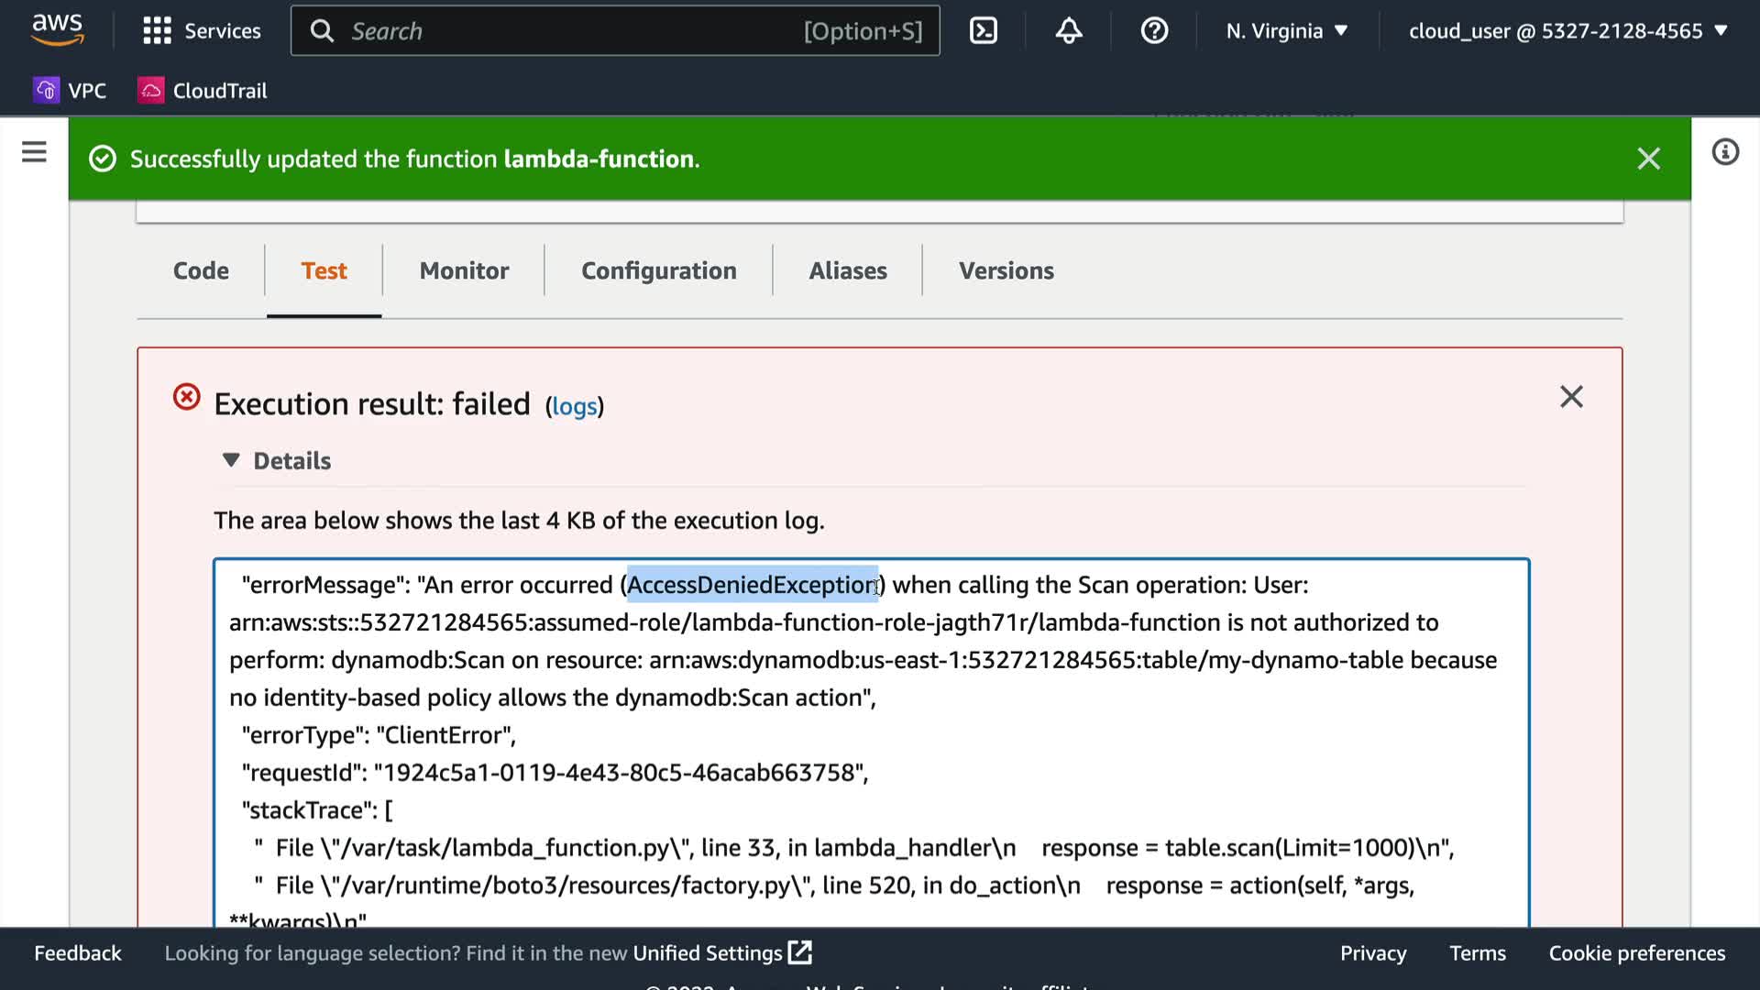Open the CloudTrail shortcut in favorites bar

tap(203, 91)
